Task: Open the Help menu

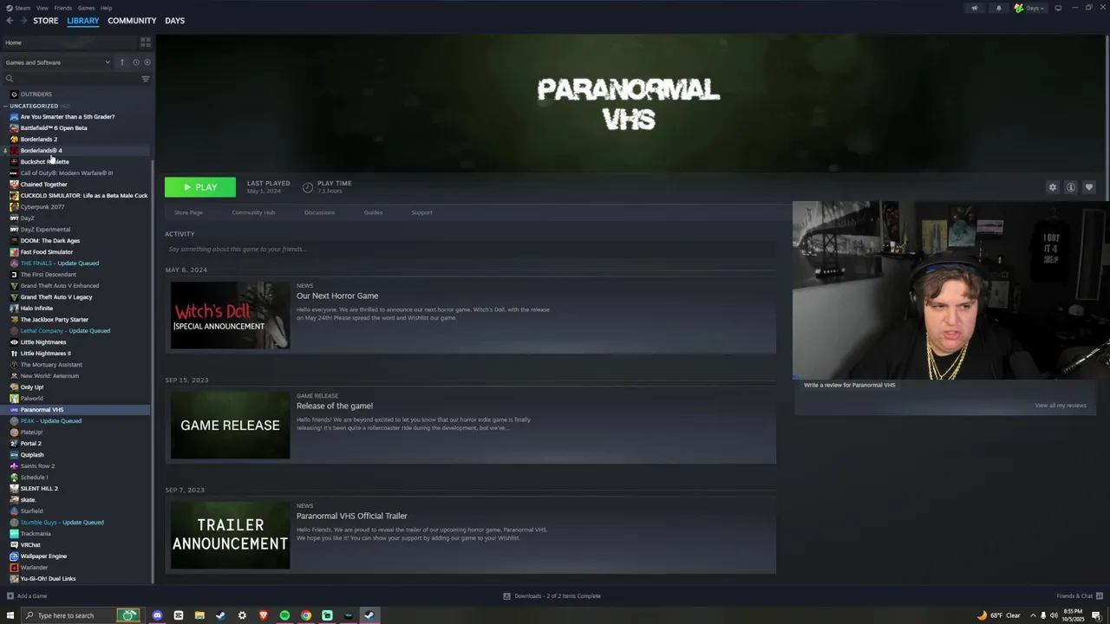Action: pyautogui.click(x=106, y=8)
